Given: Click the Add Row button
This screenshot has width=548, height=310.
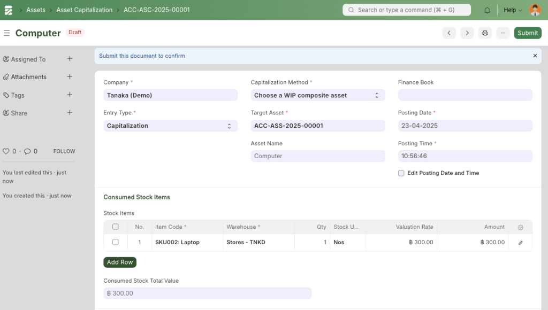Looking at the screenshot, I should (120, 262).
